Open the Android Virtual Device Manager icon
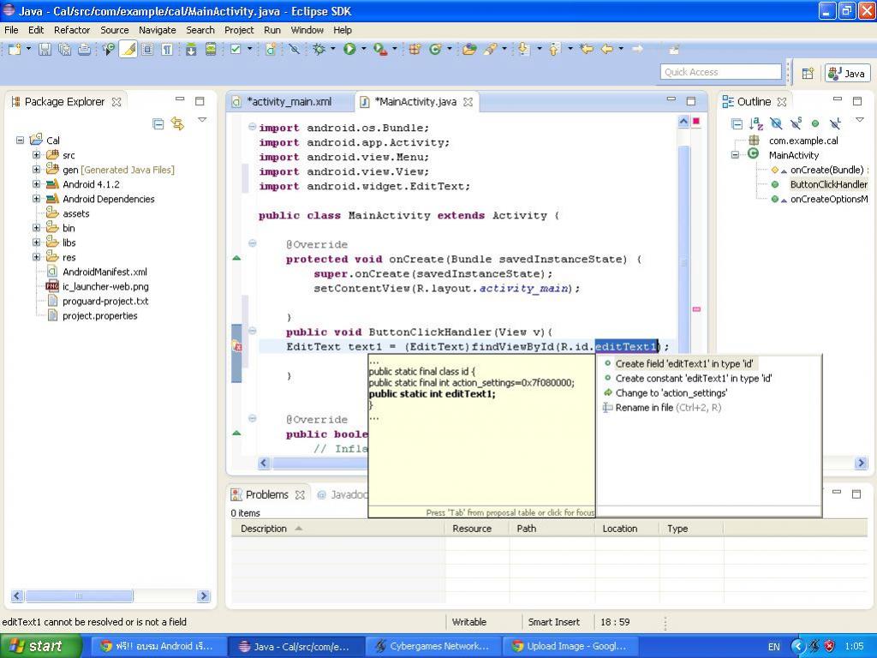This screenshot has height=658, width=877. pyautogui.click(x=211, y=49)
